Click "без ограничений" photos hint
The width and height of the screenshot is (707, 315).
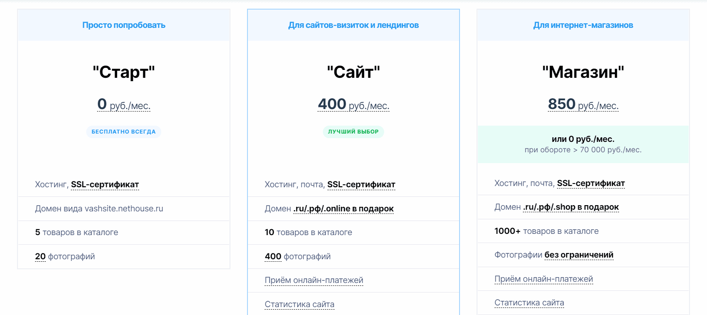click(579, 255)
